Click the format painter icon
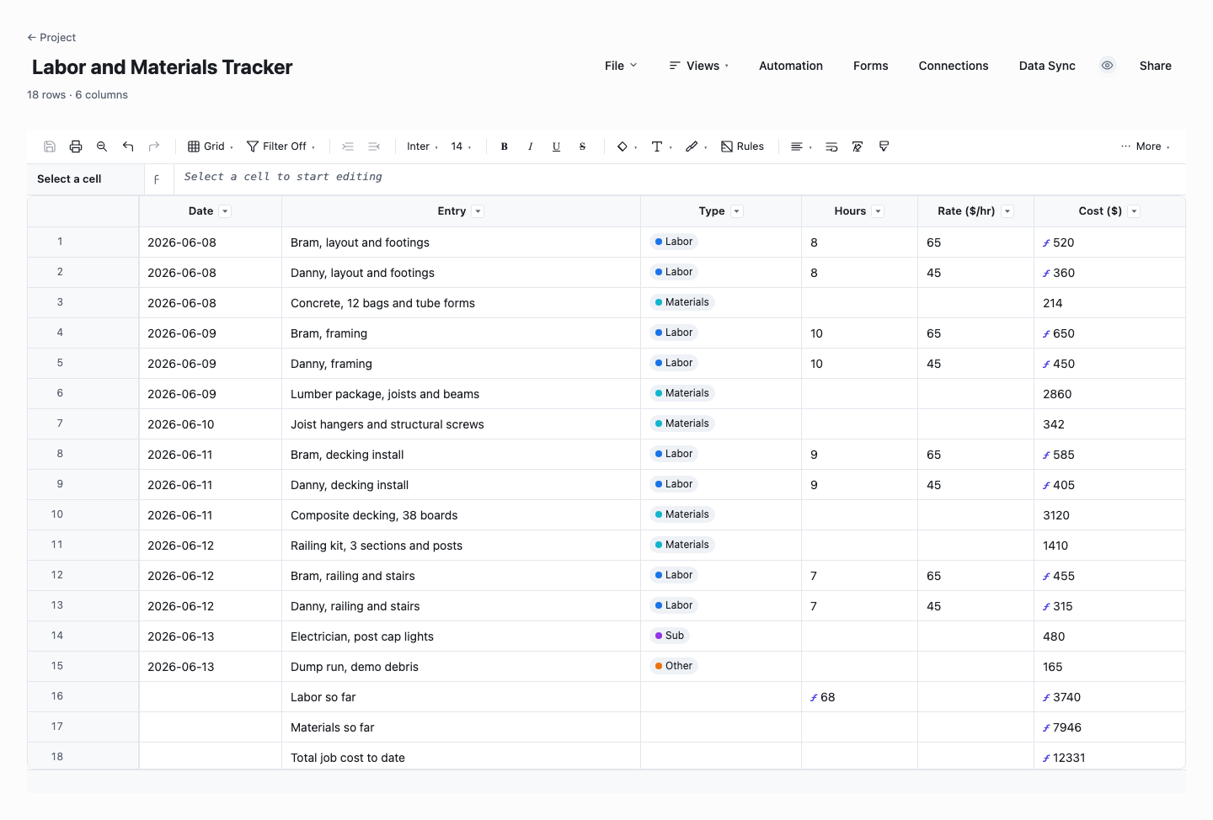The height and width of the screenshot is (820, 1213). 884,146
